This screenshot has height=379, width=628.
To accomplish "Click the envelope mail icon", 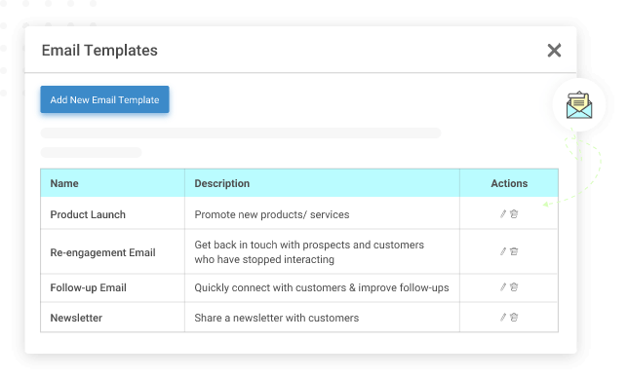I will tap(579, 105).
